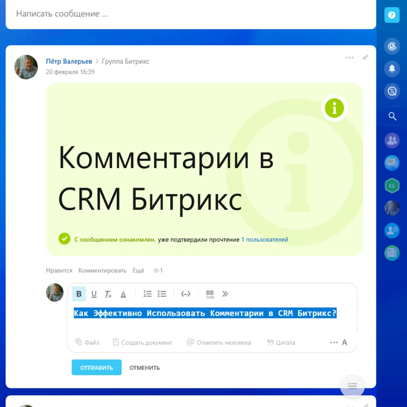
Task: Pin the post with the pin icon
Action: [365, 58]
